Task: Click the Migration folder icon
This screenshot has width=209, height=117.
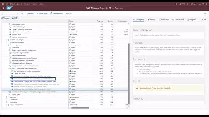Action: coord(8,97)
